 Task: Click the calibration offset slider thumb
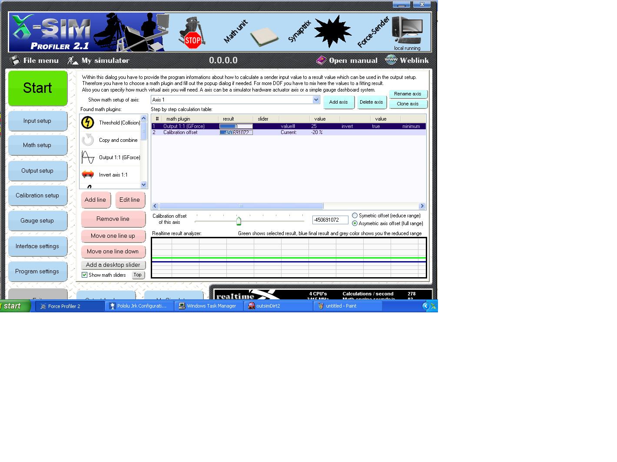point(239,221)
